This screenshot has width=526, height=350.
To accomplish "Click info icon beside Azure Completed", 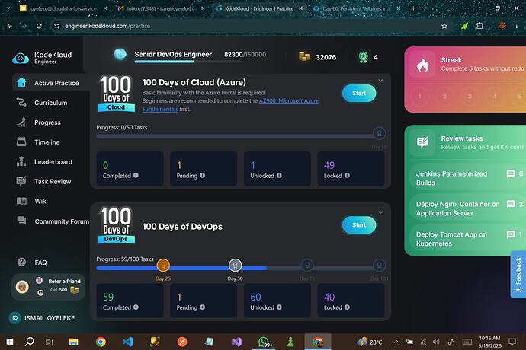I will 136,175.
